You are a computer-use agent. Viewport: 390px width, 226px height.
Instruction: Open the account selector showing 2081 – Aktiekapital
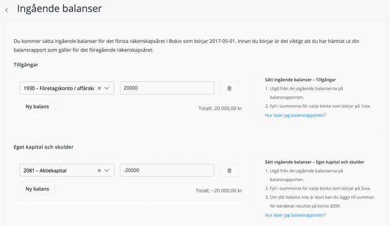coord(58,171)
